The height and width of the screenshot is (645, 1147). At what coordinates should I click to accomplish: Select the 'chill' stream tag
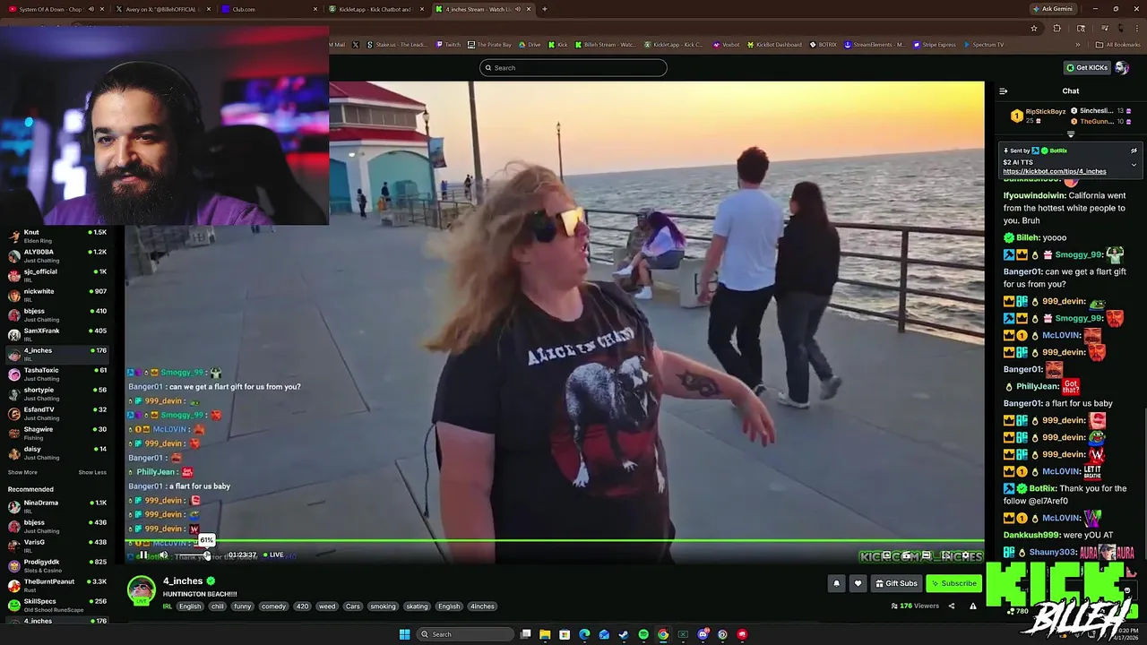pyautogui.click(x=218, y=606)
